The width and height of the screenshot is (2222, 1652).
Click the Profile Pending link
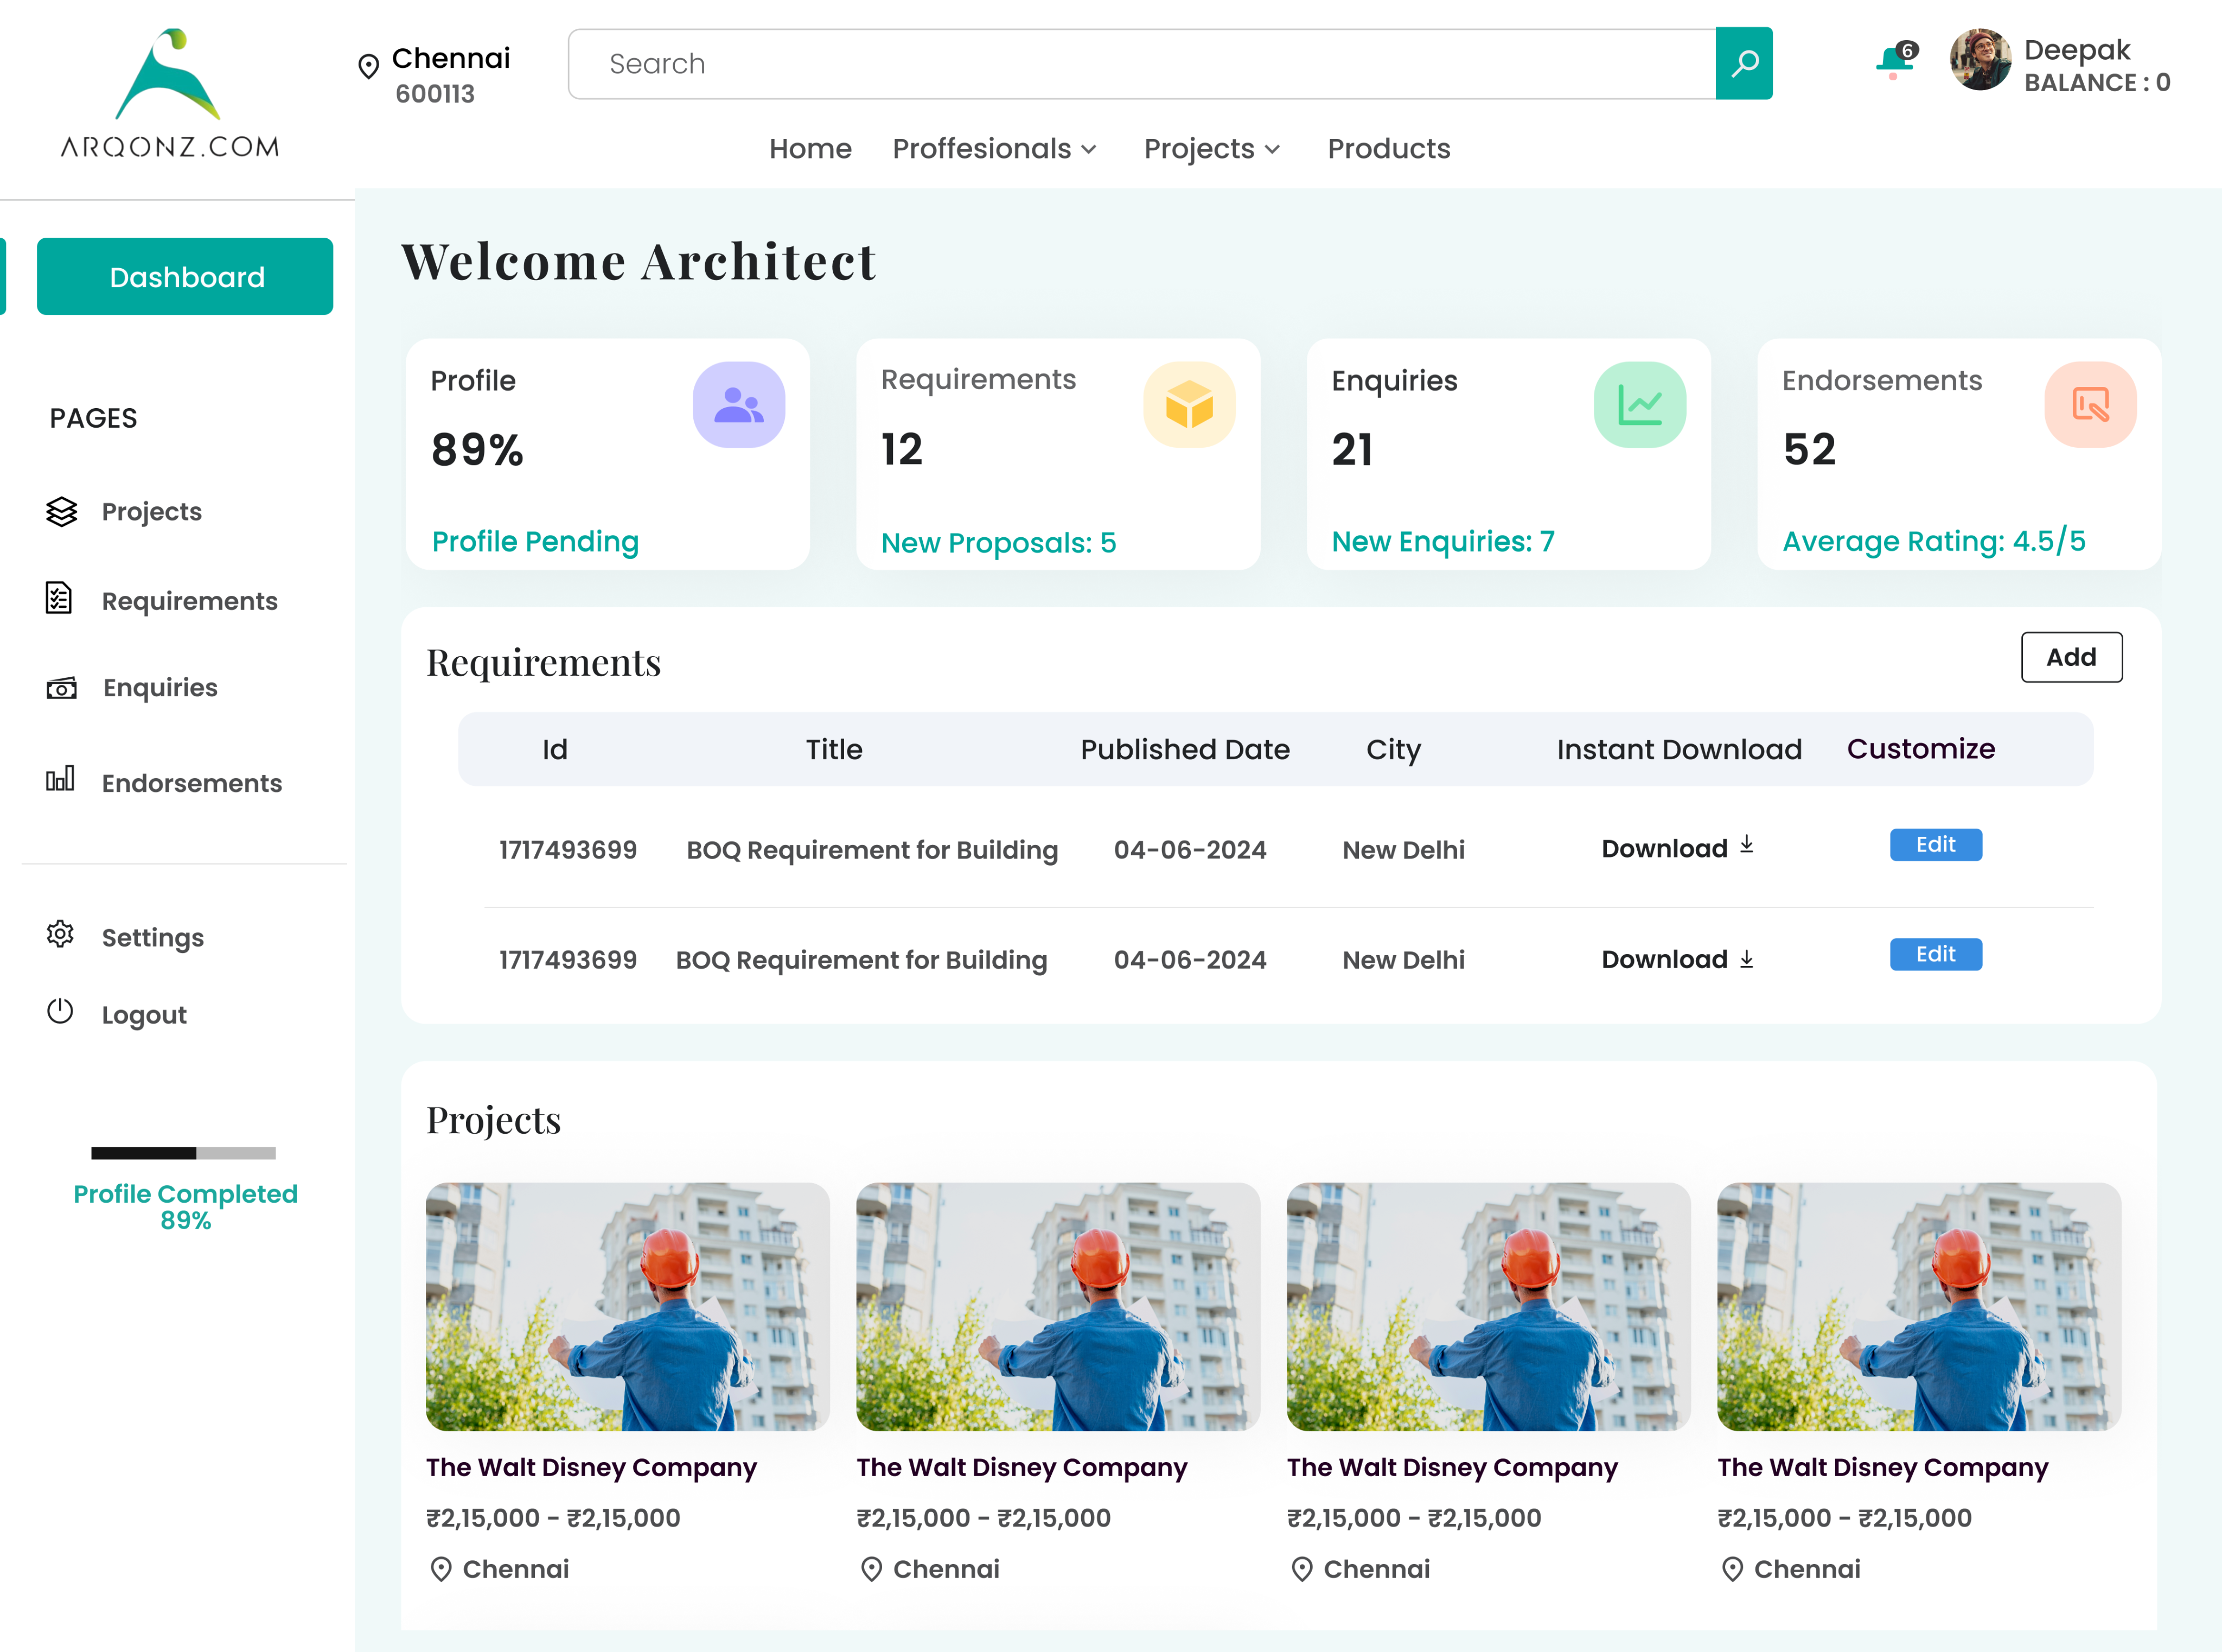[x=535, y=542]
